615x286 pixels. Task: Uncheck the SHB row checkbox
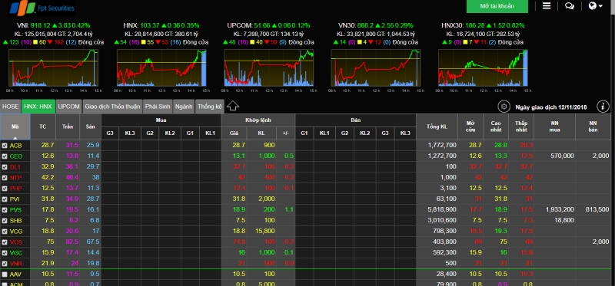5,221
